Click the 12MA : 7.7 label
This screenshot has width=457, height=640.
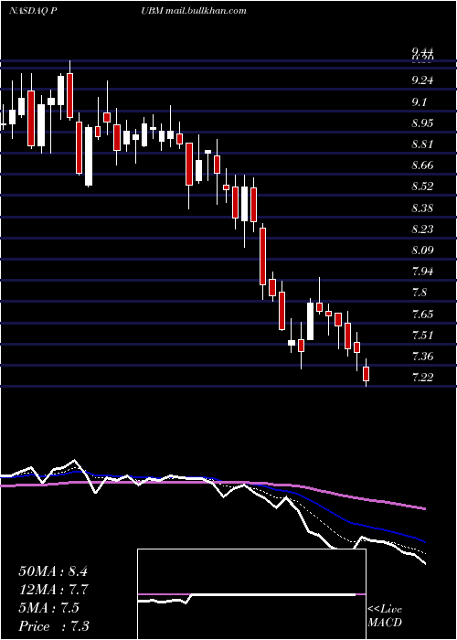pyautogui.click(x=54, y=590)
